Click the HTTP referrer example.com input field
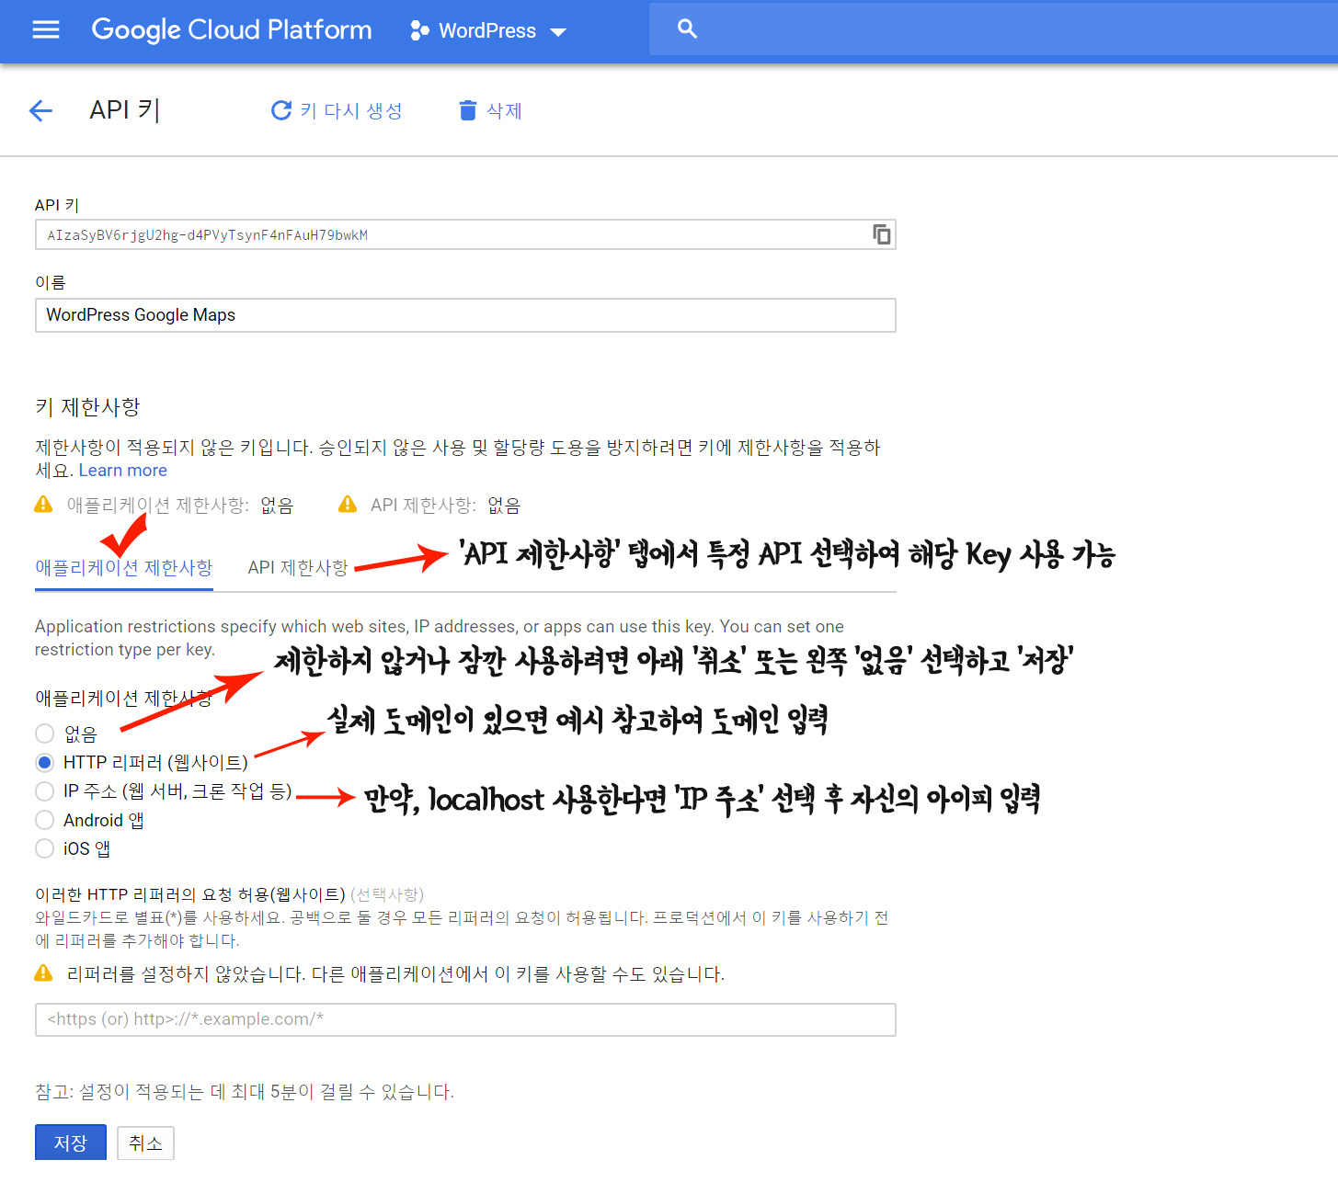 [465, 1019]
